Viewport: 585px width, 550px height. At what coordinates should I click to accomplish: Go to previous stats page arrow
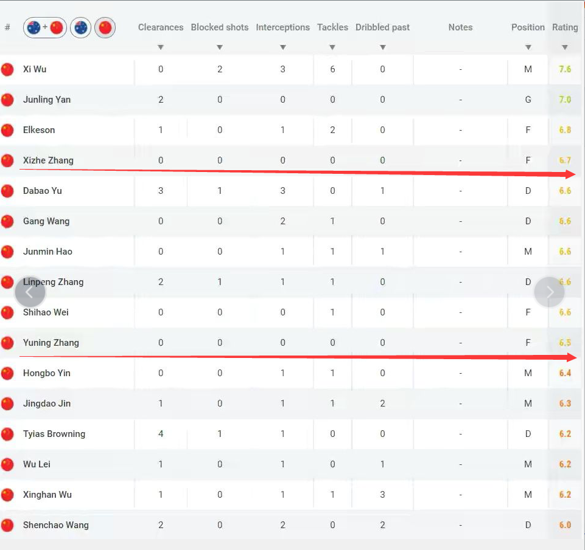30,292
